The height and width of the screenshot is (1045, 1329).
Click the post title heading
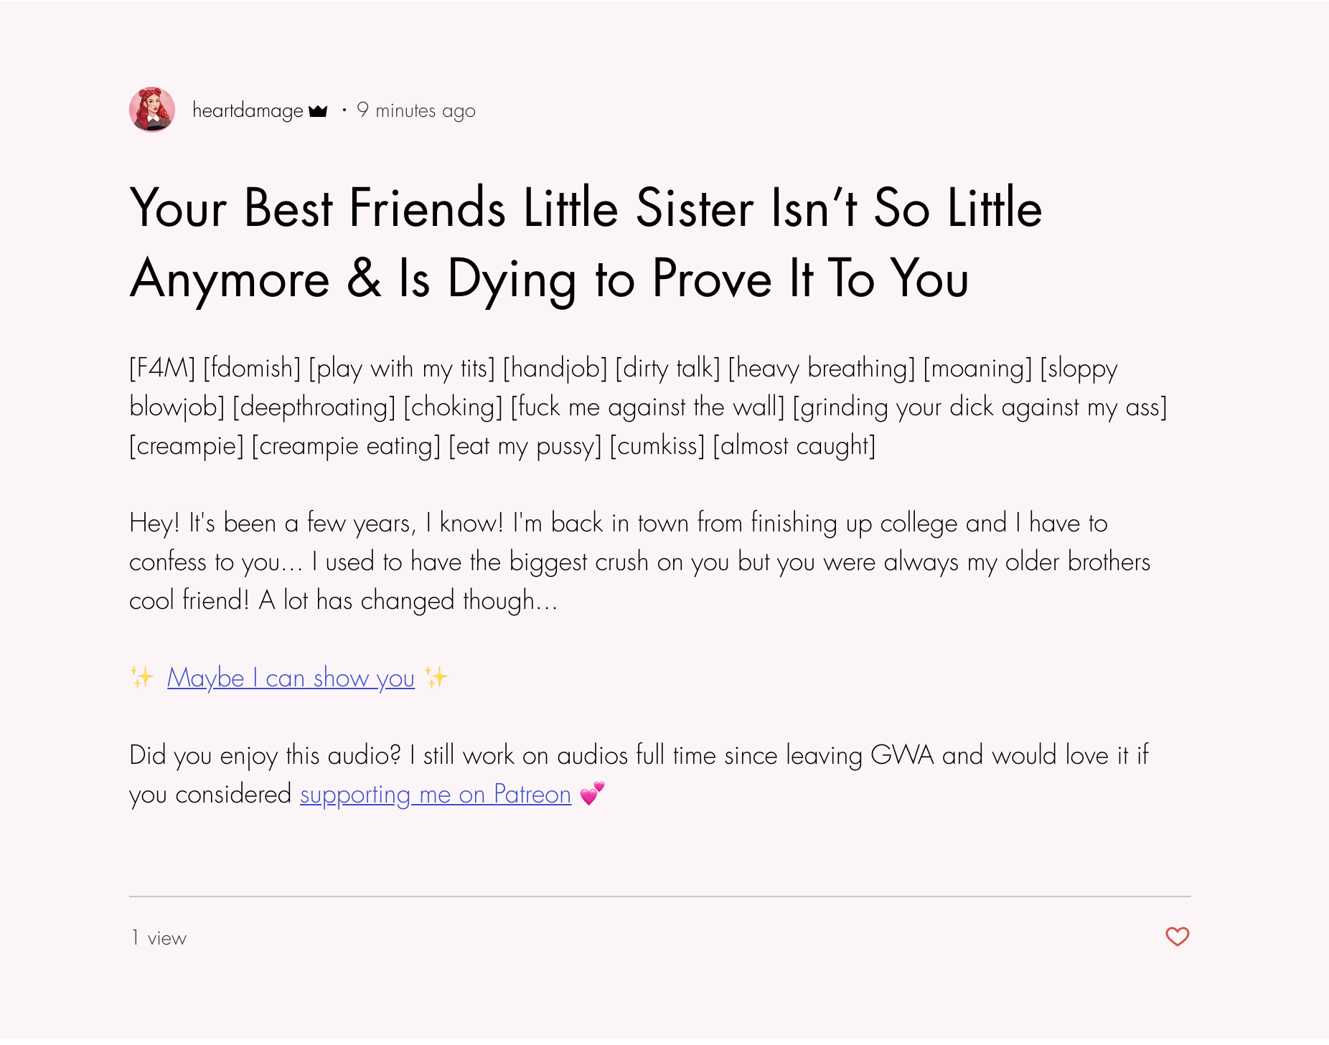585,243
